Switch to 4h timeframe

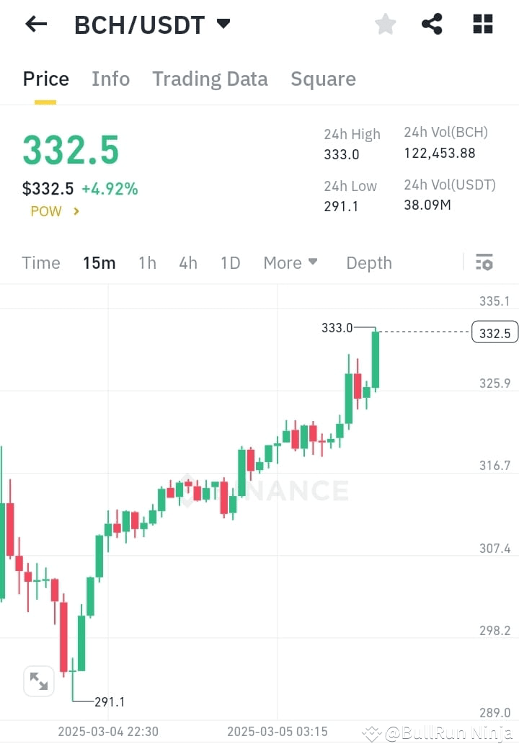pos(187,262)
